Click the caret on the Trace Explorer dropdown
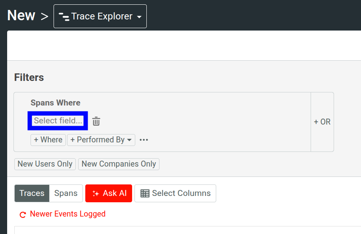361x234 pixels. [139, 16]
